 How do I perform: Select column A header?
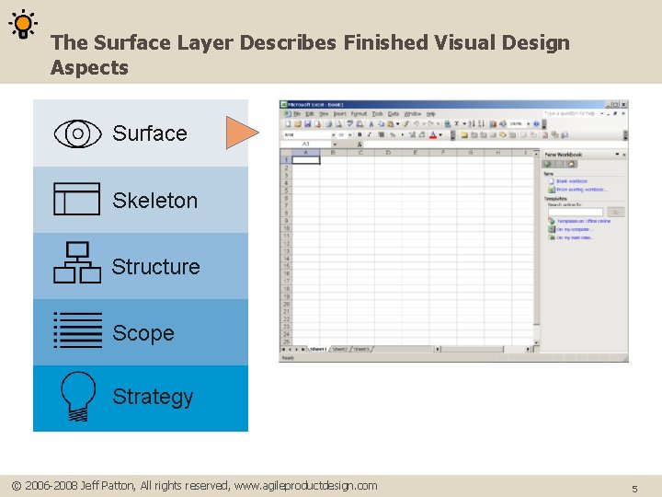[305, 152]
